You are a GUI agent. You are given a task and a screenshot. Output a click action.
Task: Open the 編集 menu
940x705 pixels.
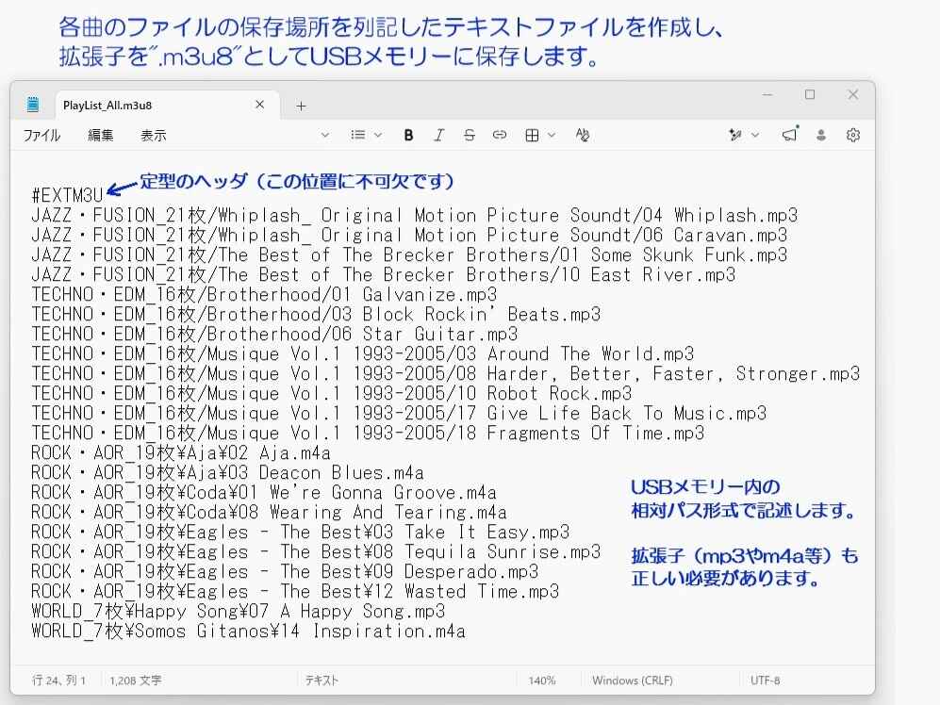tap(101, 136)
